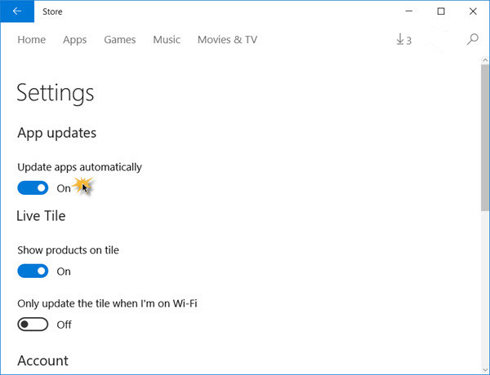Turn off Update apps automatically toggle
This screenshot has height=375, width=490.
point(33,187)
